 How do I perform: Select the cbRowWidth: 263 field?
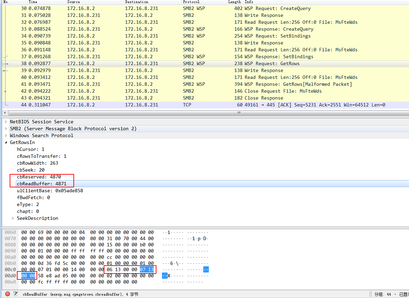pyautogui.click(x=38, y=163)
